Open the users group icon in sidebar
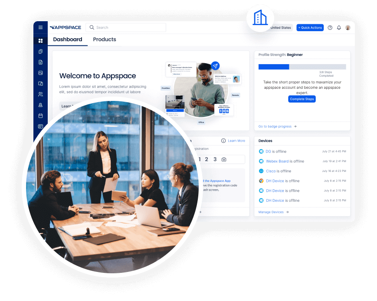The width and height of the screenshot is (377, 301). (40, 94)
